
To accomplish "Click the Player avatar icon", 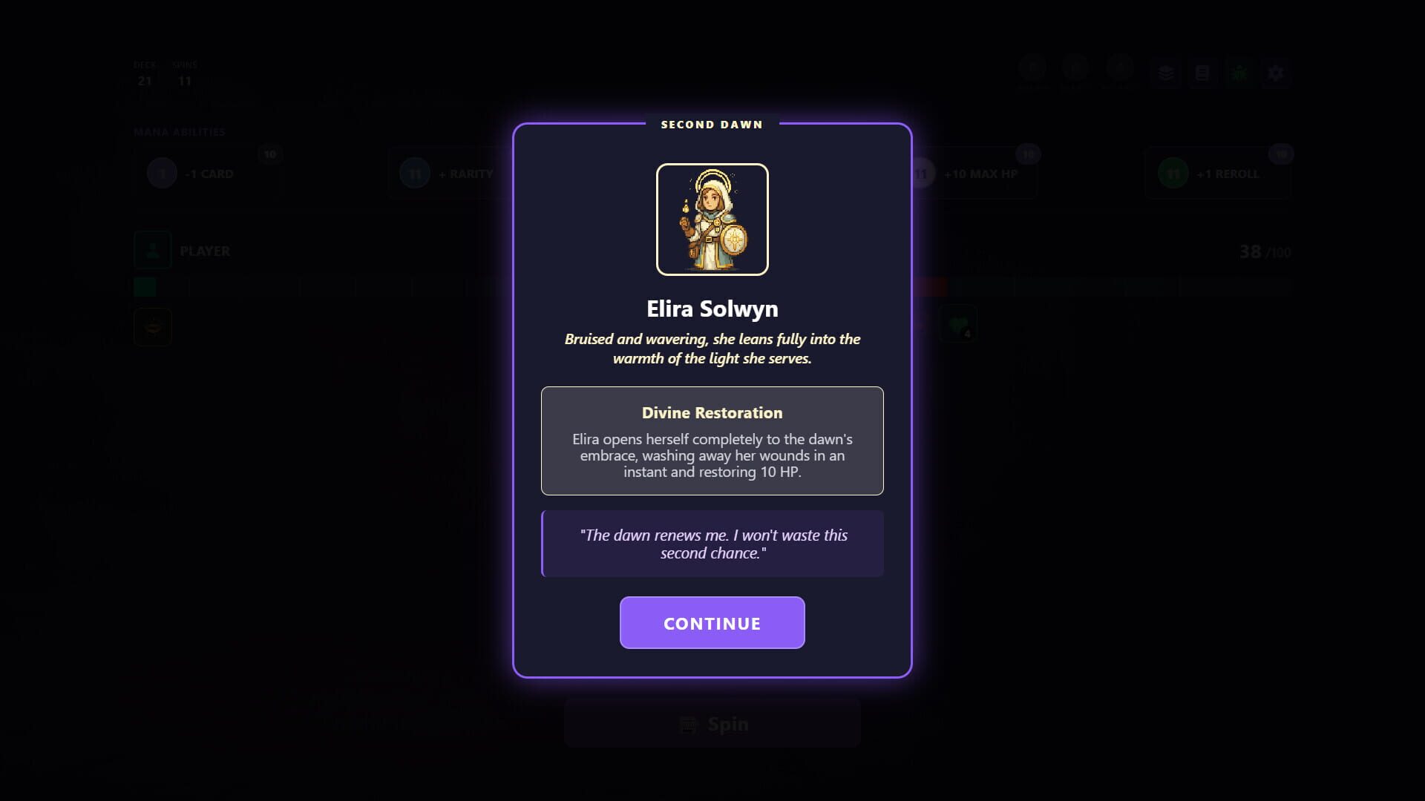I will (x=153, y=250).
